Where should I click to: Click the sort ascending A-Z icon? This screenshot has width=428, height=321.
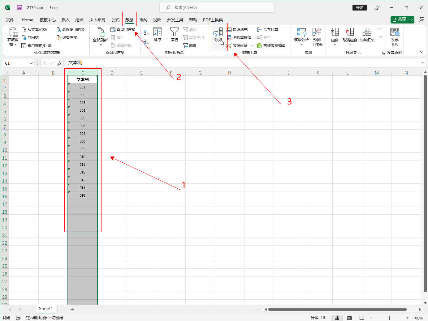147,32
